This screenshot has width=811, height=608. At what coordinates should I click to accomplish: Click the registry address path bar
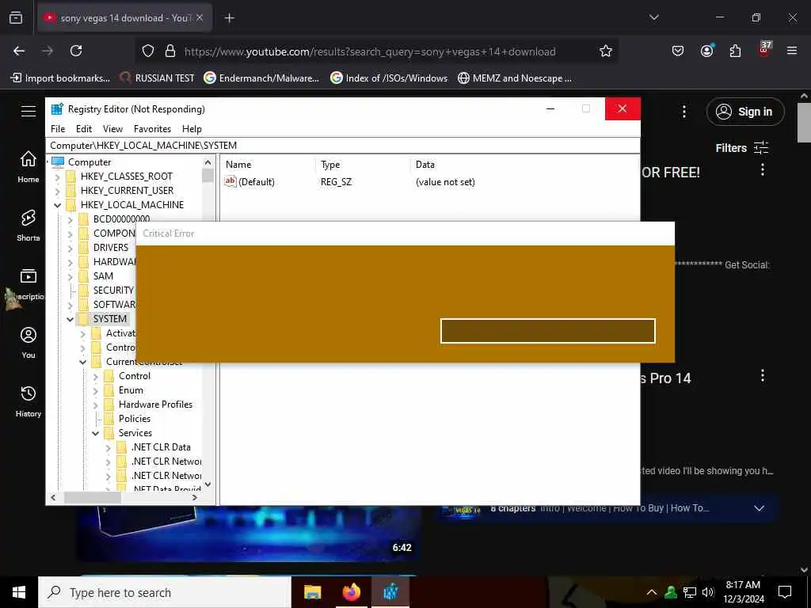343,146
